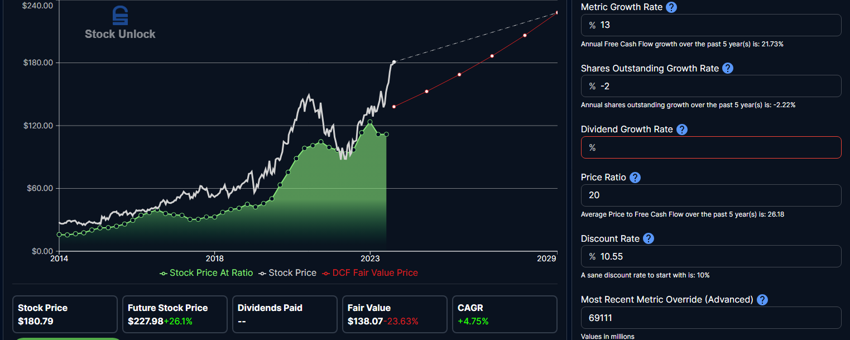This screenshot has width=850, height=340.
Task: Open the Price Ratio help icon
Action: tap(635, 178)
